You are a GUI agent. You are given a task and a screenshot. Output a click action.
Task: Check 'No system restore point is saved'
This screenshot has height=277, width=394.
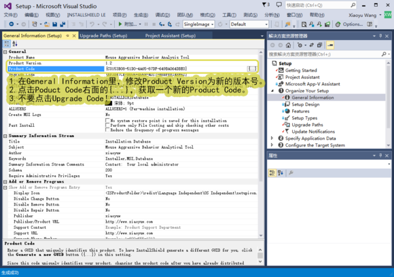click(x=107, y=121)
